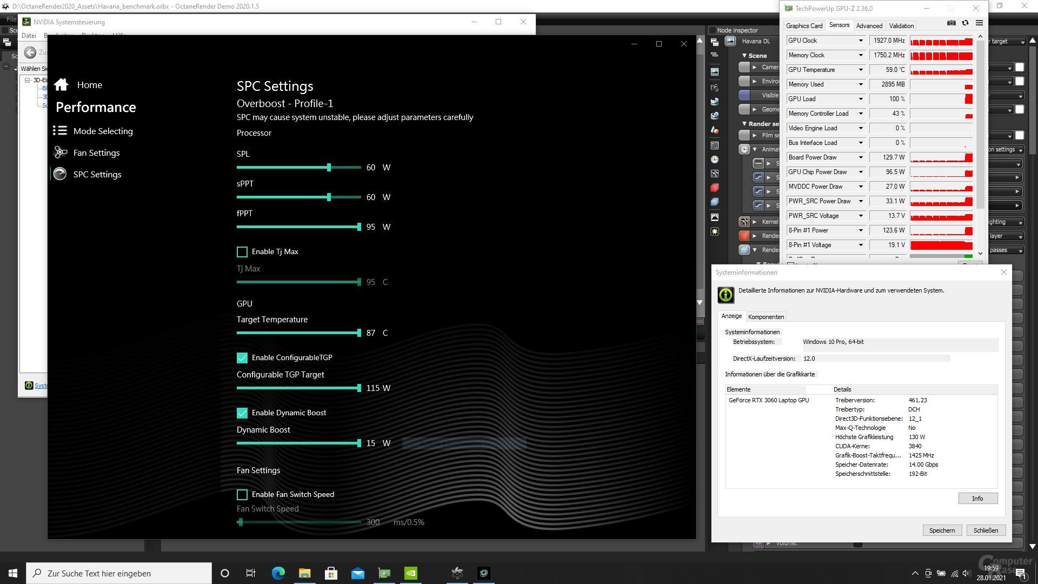Image resolution: width=1038 pixels, height=584 pixels.
Task: Switch to Komponenten tab
Action: 766,317
